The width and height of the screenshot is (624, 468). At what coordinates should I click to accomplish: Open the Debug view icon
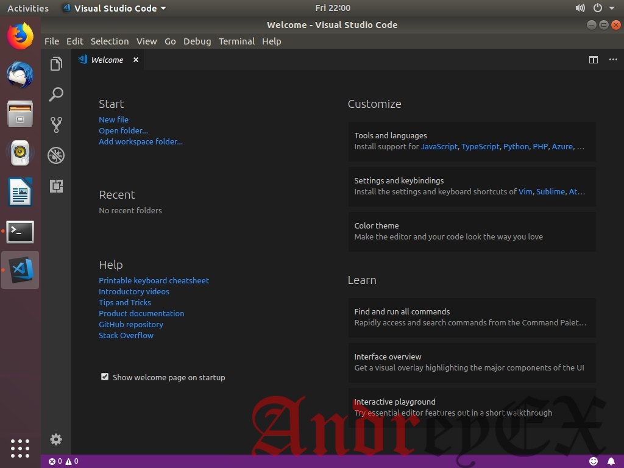[56, 155]
